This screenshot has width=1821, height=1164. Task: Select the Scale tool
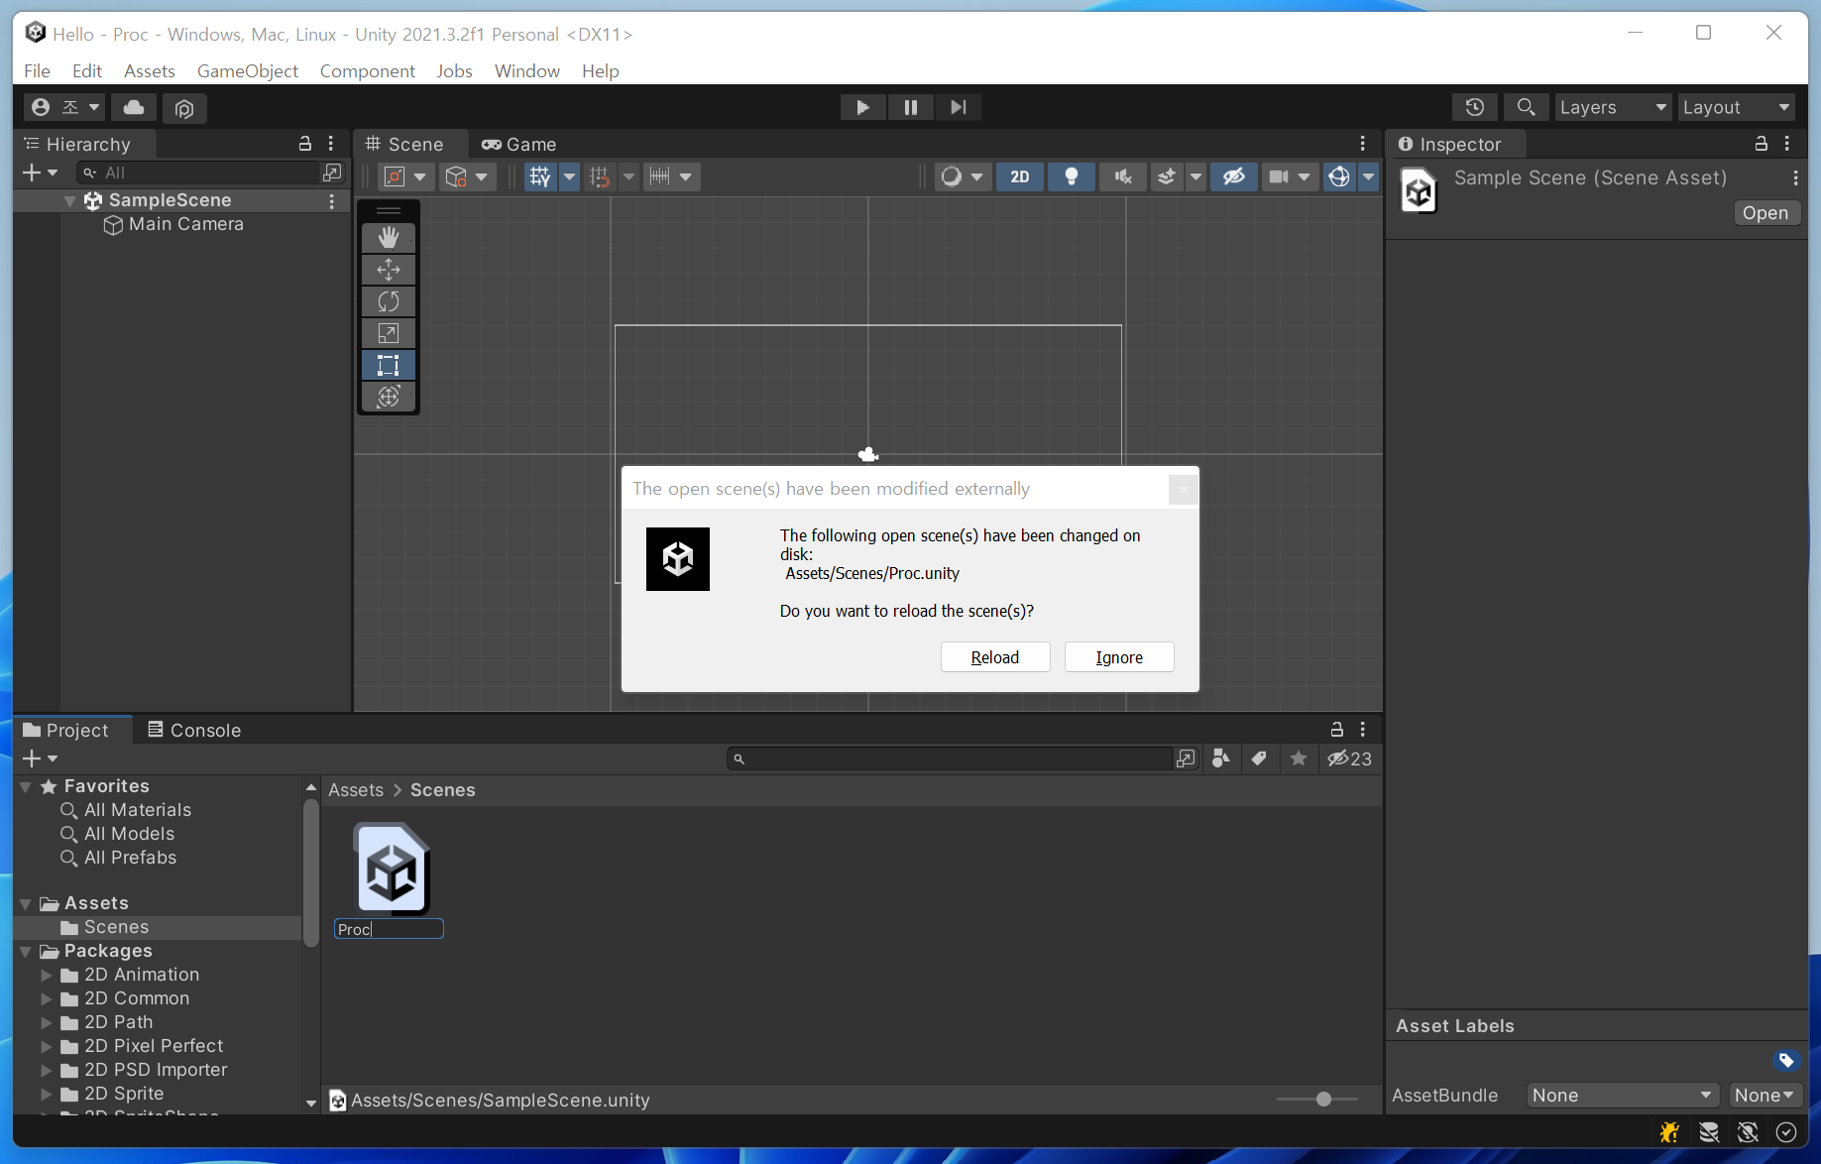pyautogui.click(x=389, y=333)
